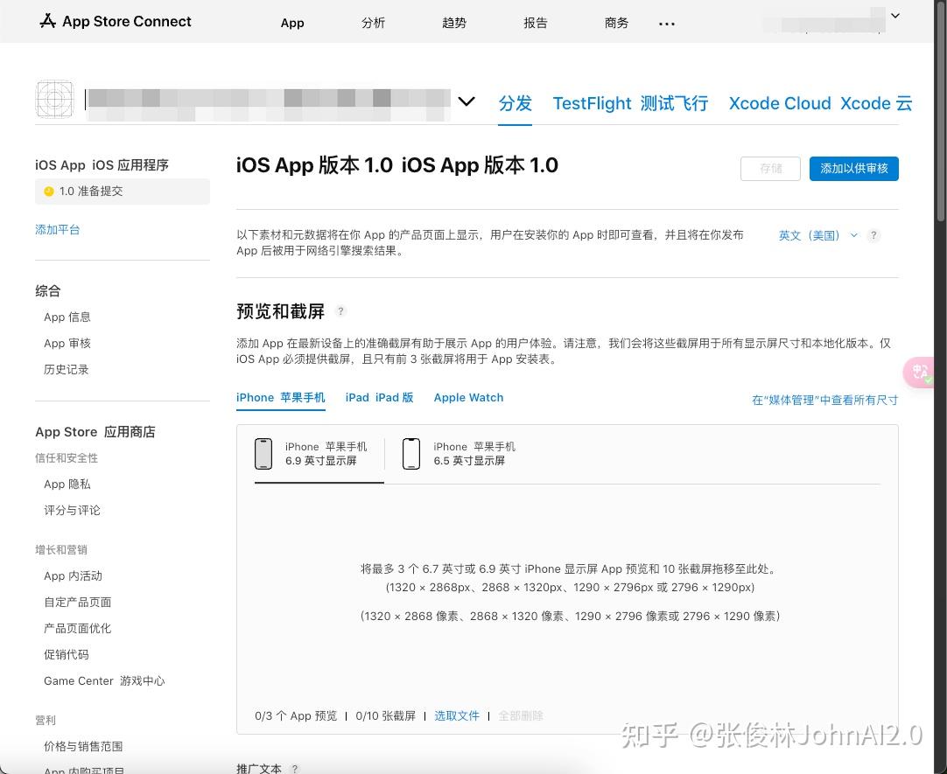
Task: Select App 隐私 in the sidebar
Action: point(67,484)
